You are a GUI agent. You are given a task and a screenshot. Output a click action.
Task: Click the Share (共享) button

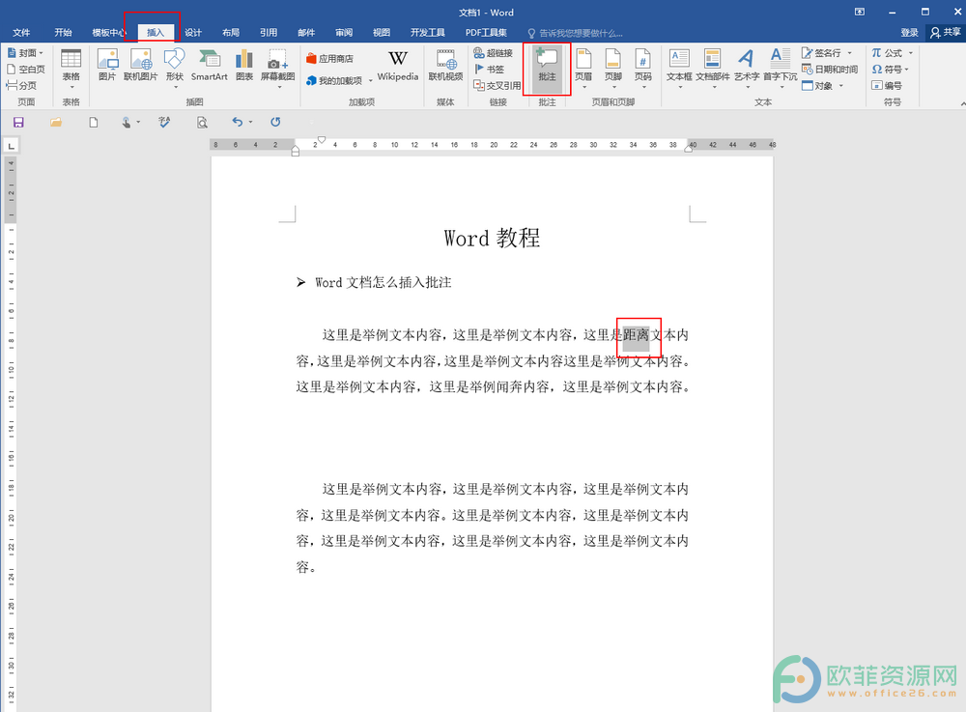(946, 32)
